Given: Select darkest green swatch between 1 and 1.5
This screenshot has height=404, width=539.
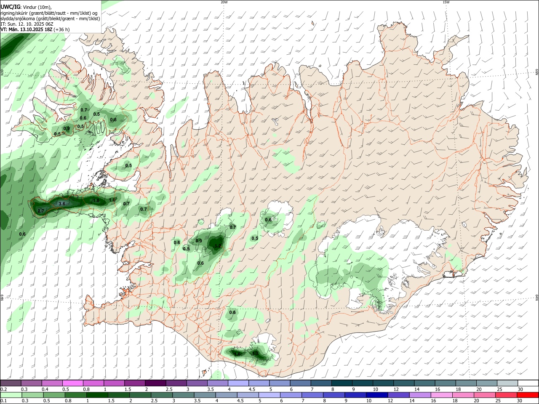Looking at the screenshot, I should coord(97,395).
